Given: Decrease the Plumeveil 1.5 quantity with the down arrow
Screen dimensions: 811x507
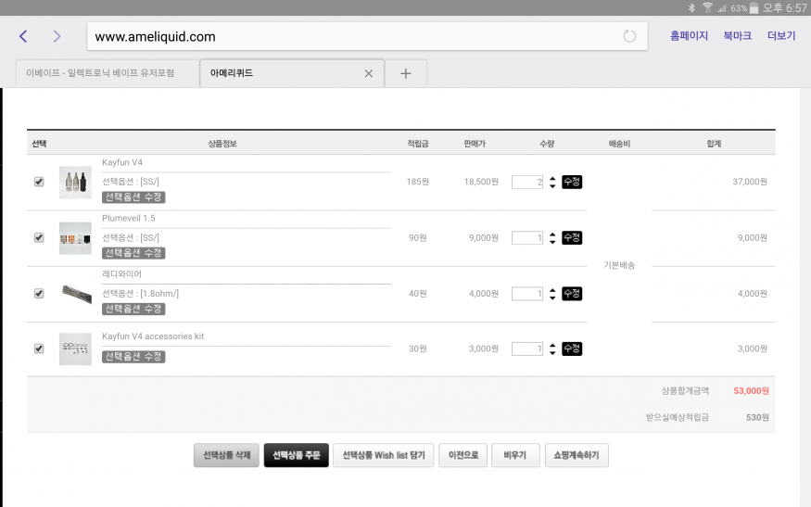Looking at the screenshot, I should pos(552,242).
